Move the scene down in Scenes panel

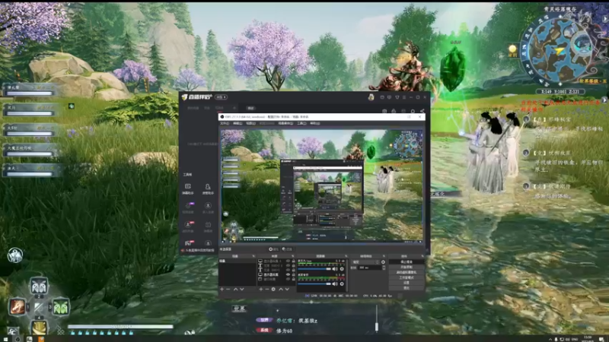242,290
